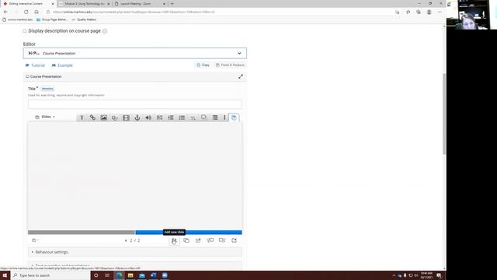Switch to Module 3 Using Technology tab

(85, 4)
